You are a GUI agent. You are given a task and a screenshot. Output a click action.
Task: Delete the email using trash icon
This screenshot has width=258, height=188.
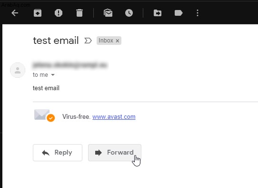coord(79,13)
